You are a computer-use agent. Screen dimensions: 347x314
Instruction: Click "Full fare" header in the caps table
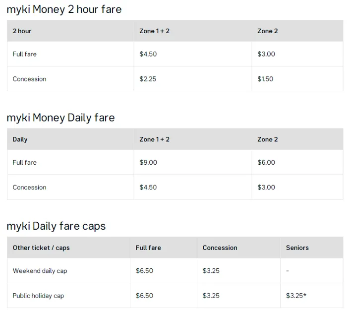(x=148, y=248)
